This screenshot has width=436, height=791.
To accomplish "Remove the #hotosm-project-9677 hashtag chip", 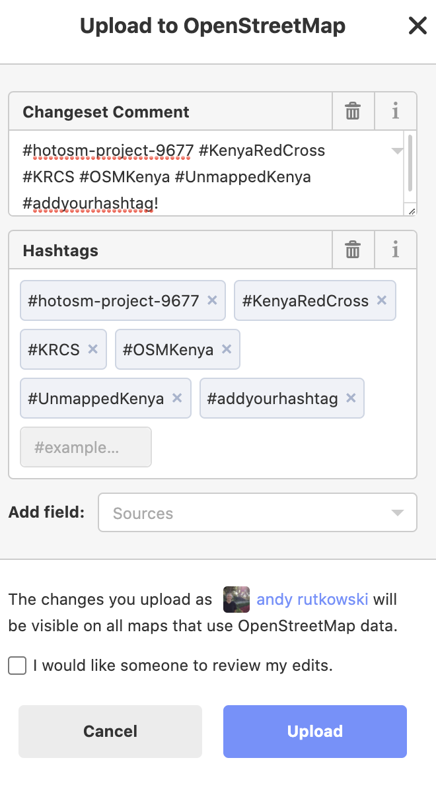I will (213, 300).
